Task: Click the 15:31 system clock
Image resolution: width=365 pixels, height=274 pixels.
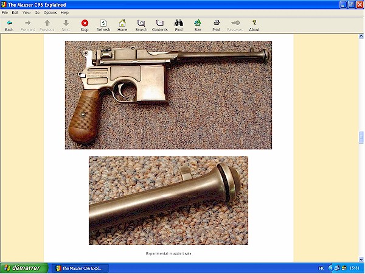Action: (x=354, y=269)
